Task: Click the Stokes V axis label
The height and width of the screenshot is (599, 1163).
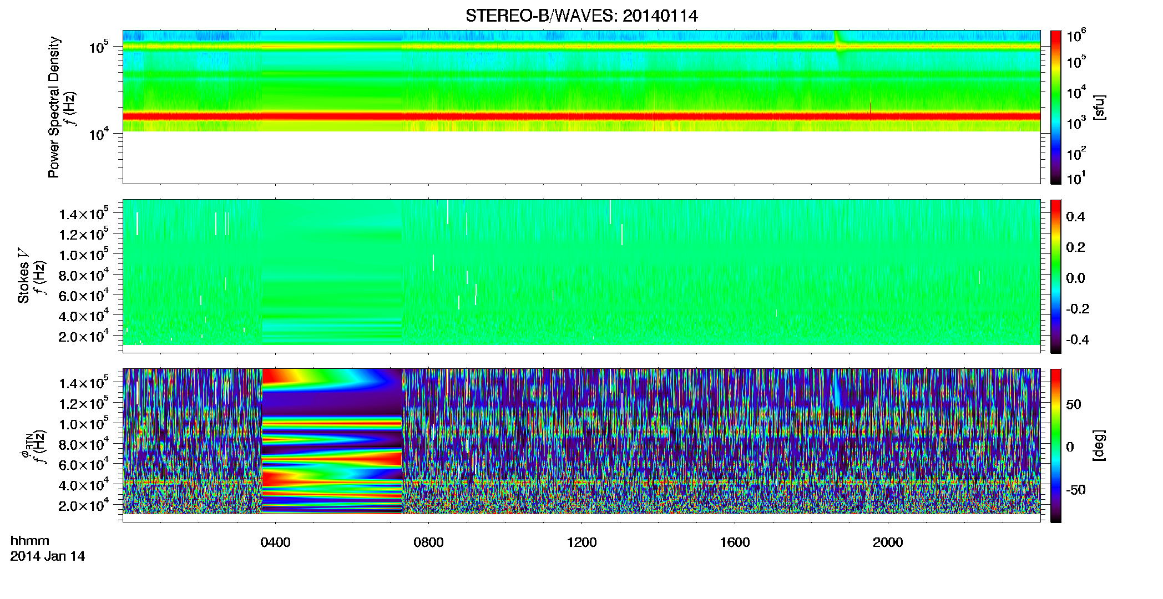Action: pos(23,276)
